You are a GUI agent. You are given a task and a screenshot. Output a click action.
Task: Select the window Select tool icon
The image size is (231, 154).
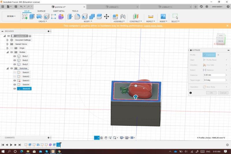click(x=175, y=16)
